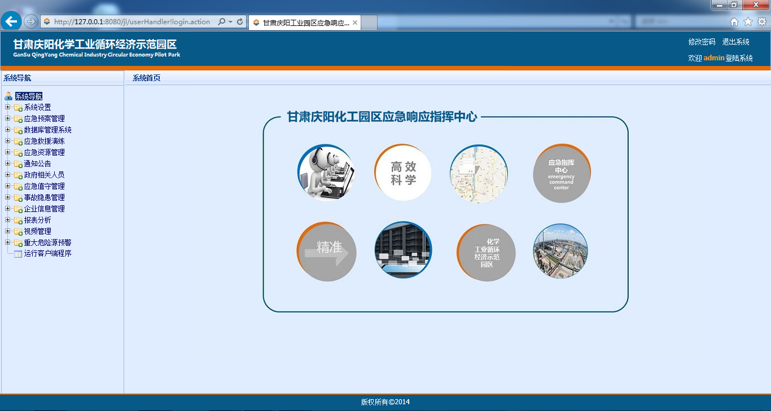This screenshot has height=411, width=771.
Task: Expand the 数据库管理系统 tree node
Action: coord(7,130)
